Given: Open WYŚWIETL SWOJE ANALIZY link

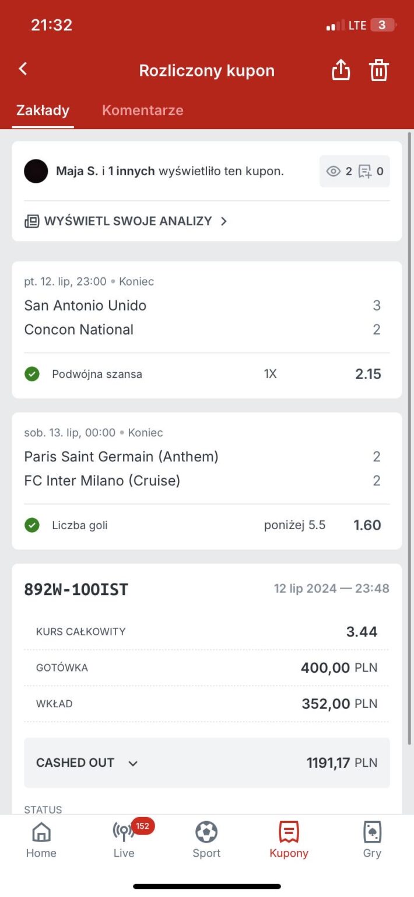Looking at the screenshot, I should point(128,221).
